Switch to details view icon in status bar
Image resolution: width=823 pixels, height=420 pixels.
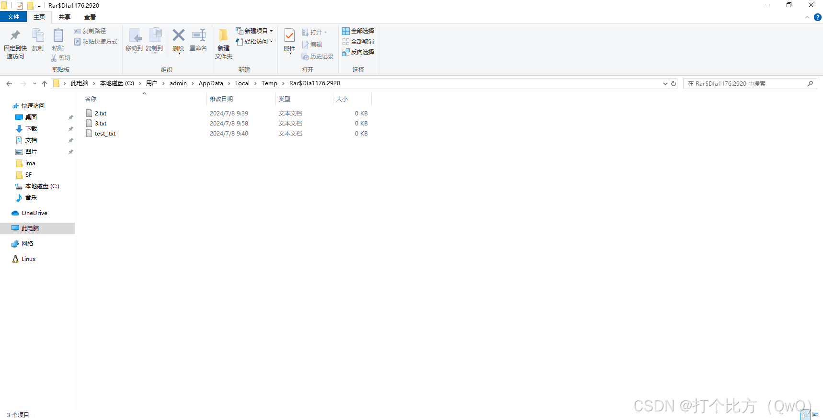pos(805,415)
